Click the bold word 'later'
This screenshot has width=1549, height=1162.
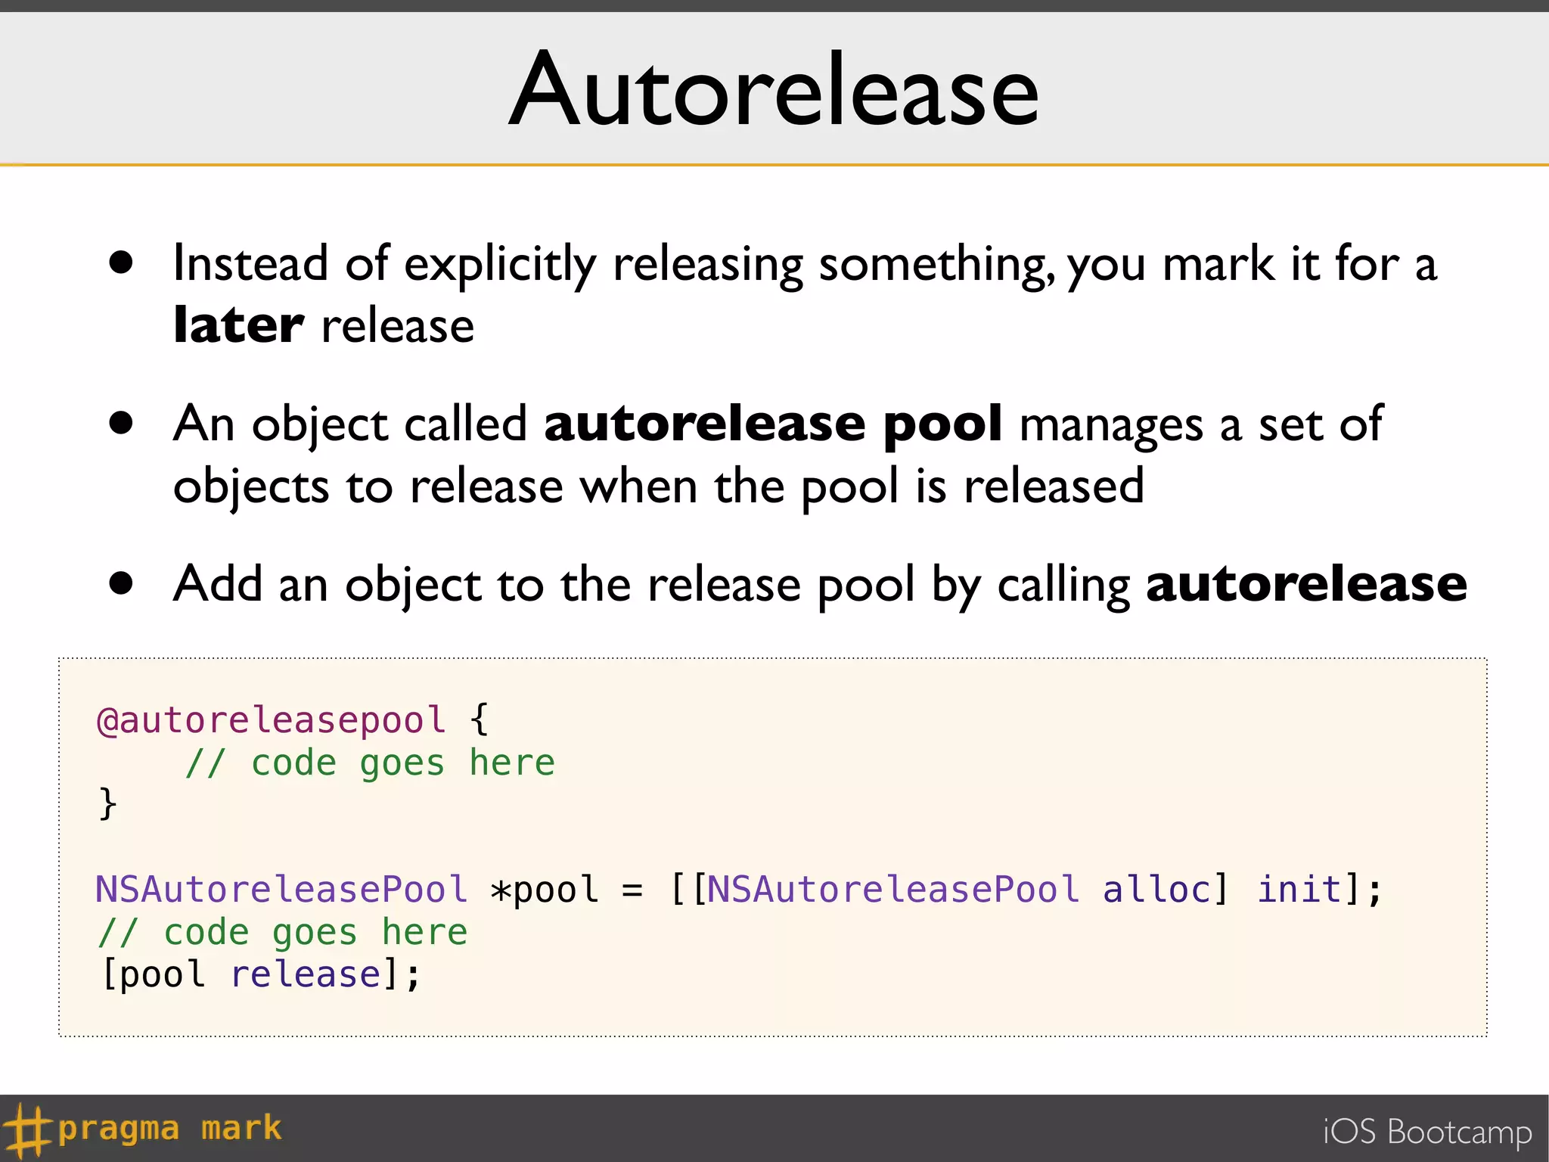[238, 325]
